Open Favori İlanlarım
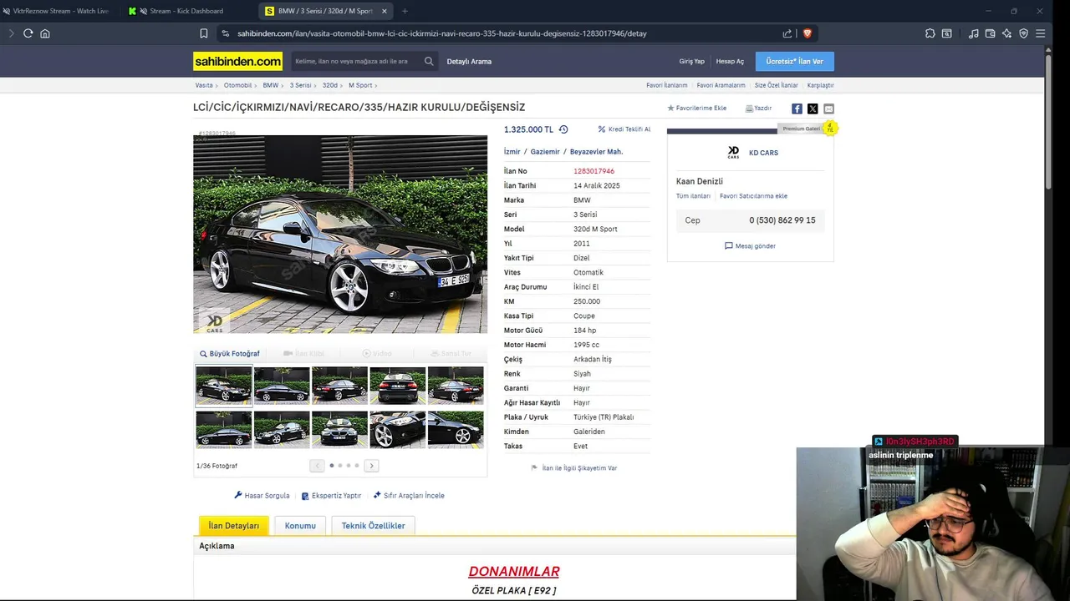 [x=666, y=85]
